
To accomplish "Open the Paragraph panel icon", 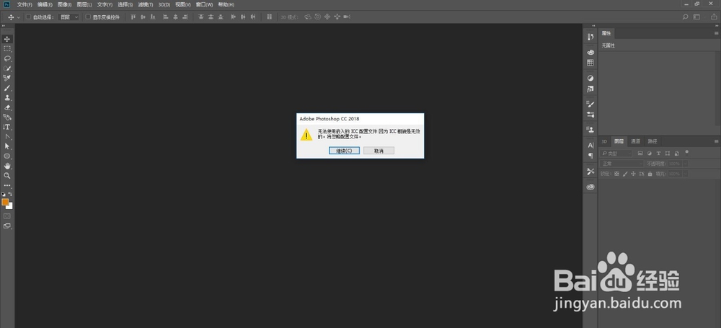I will click(591, 156).
